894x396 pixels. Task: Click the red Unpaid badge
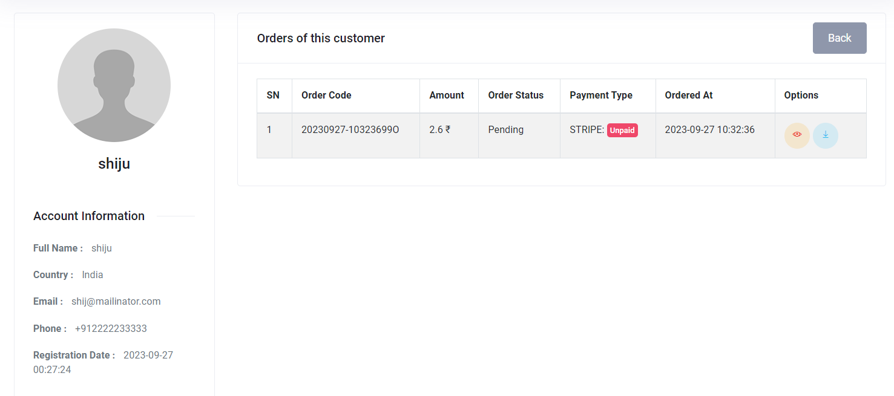(622, 131)
